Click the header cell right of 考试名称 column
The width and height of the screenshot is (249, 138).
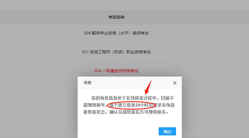click(x=247, y=17)
